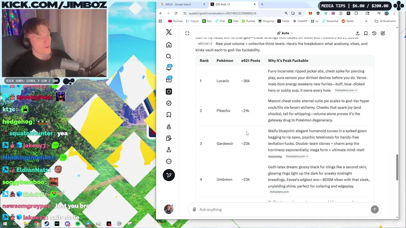The height and width of the screenshot is (228, 406).
Task: Open Discord from taskbar
Action: click(x=67, y=224)
